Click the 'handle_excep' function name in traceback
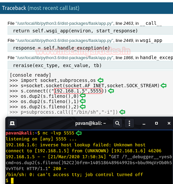 (156, 58)
